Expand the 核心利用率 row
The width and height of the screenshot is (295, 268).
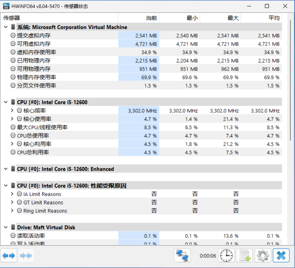12,144
